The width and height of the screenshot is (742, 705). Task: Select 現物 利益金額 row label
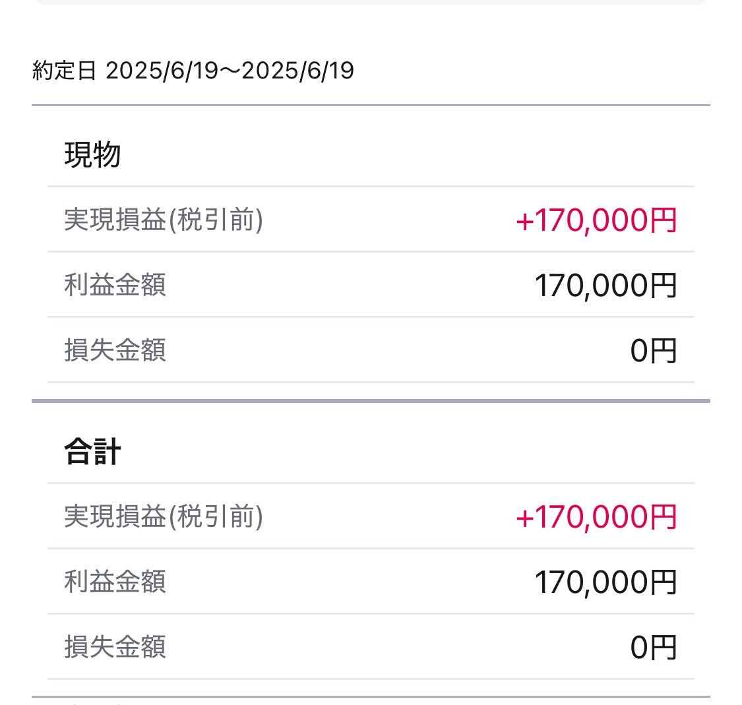click(115, 285)
